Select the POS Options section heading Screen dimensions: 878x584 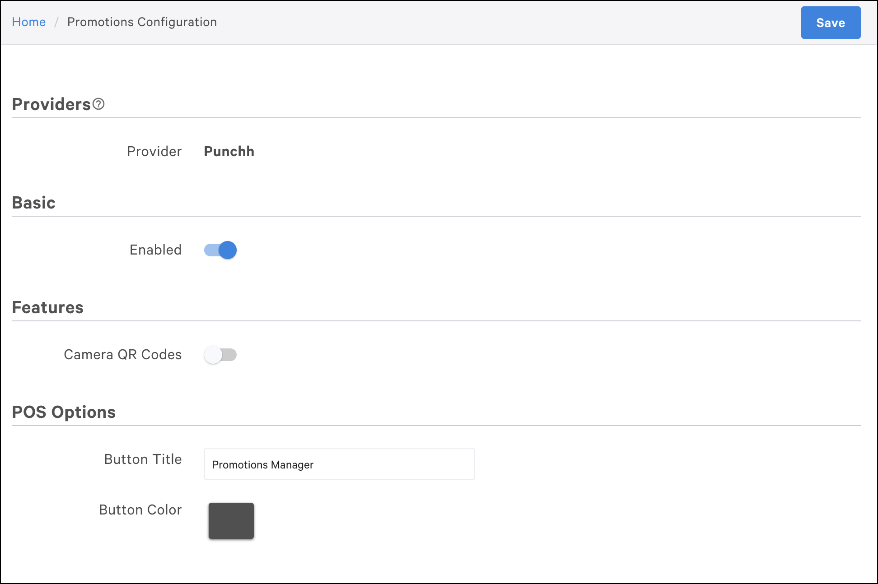point(64,412)
